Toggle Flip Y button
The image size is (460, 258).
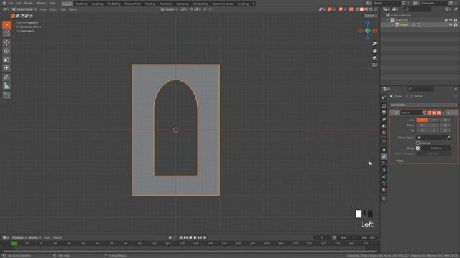pos(433,130)
